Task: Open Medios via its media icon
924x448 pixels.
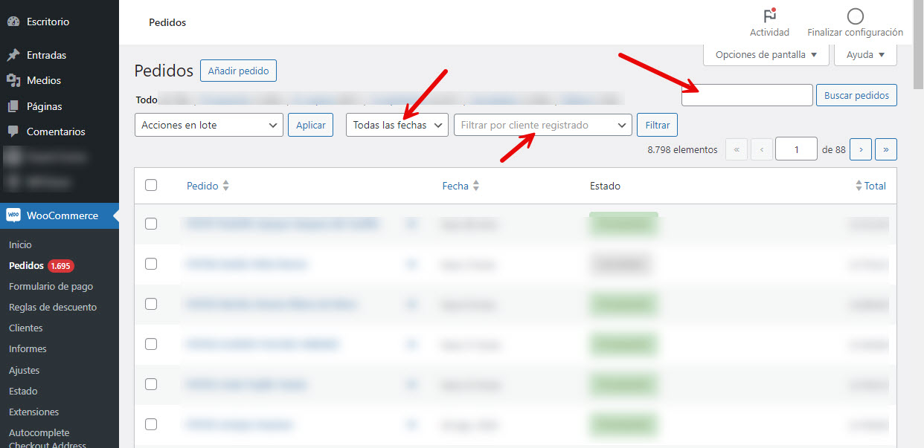Action: click(x=13, y=80)
